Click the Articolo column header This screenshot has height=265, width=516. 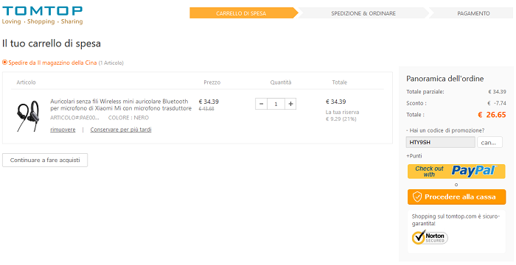(26, 82)
